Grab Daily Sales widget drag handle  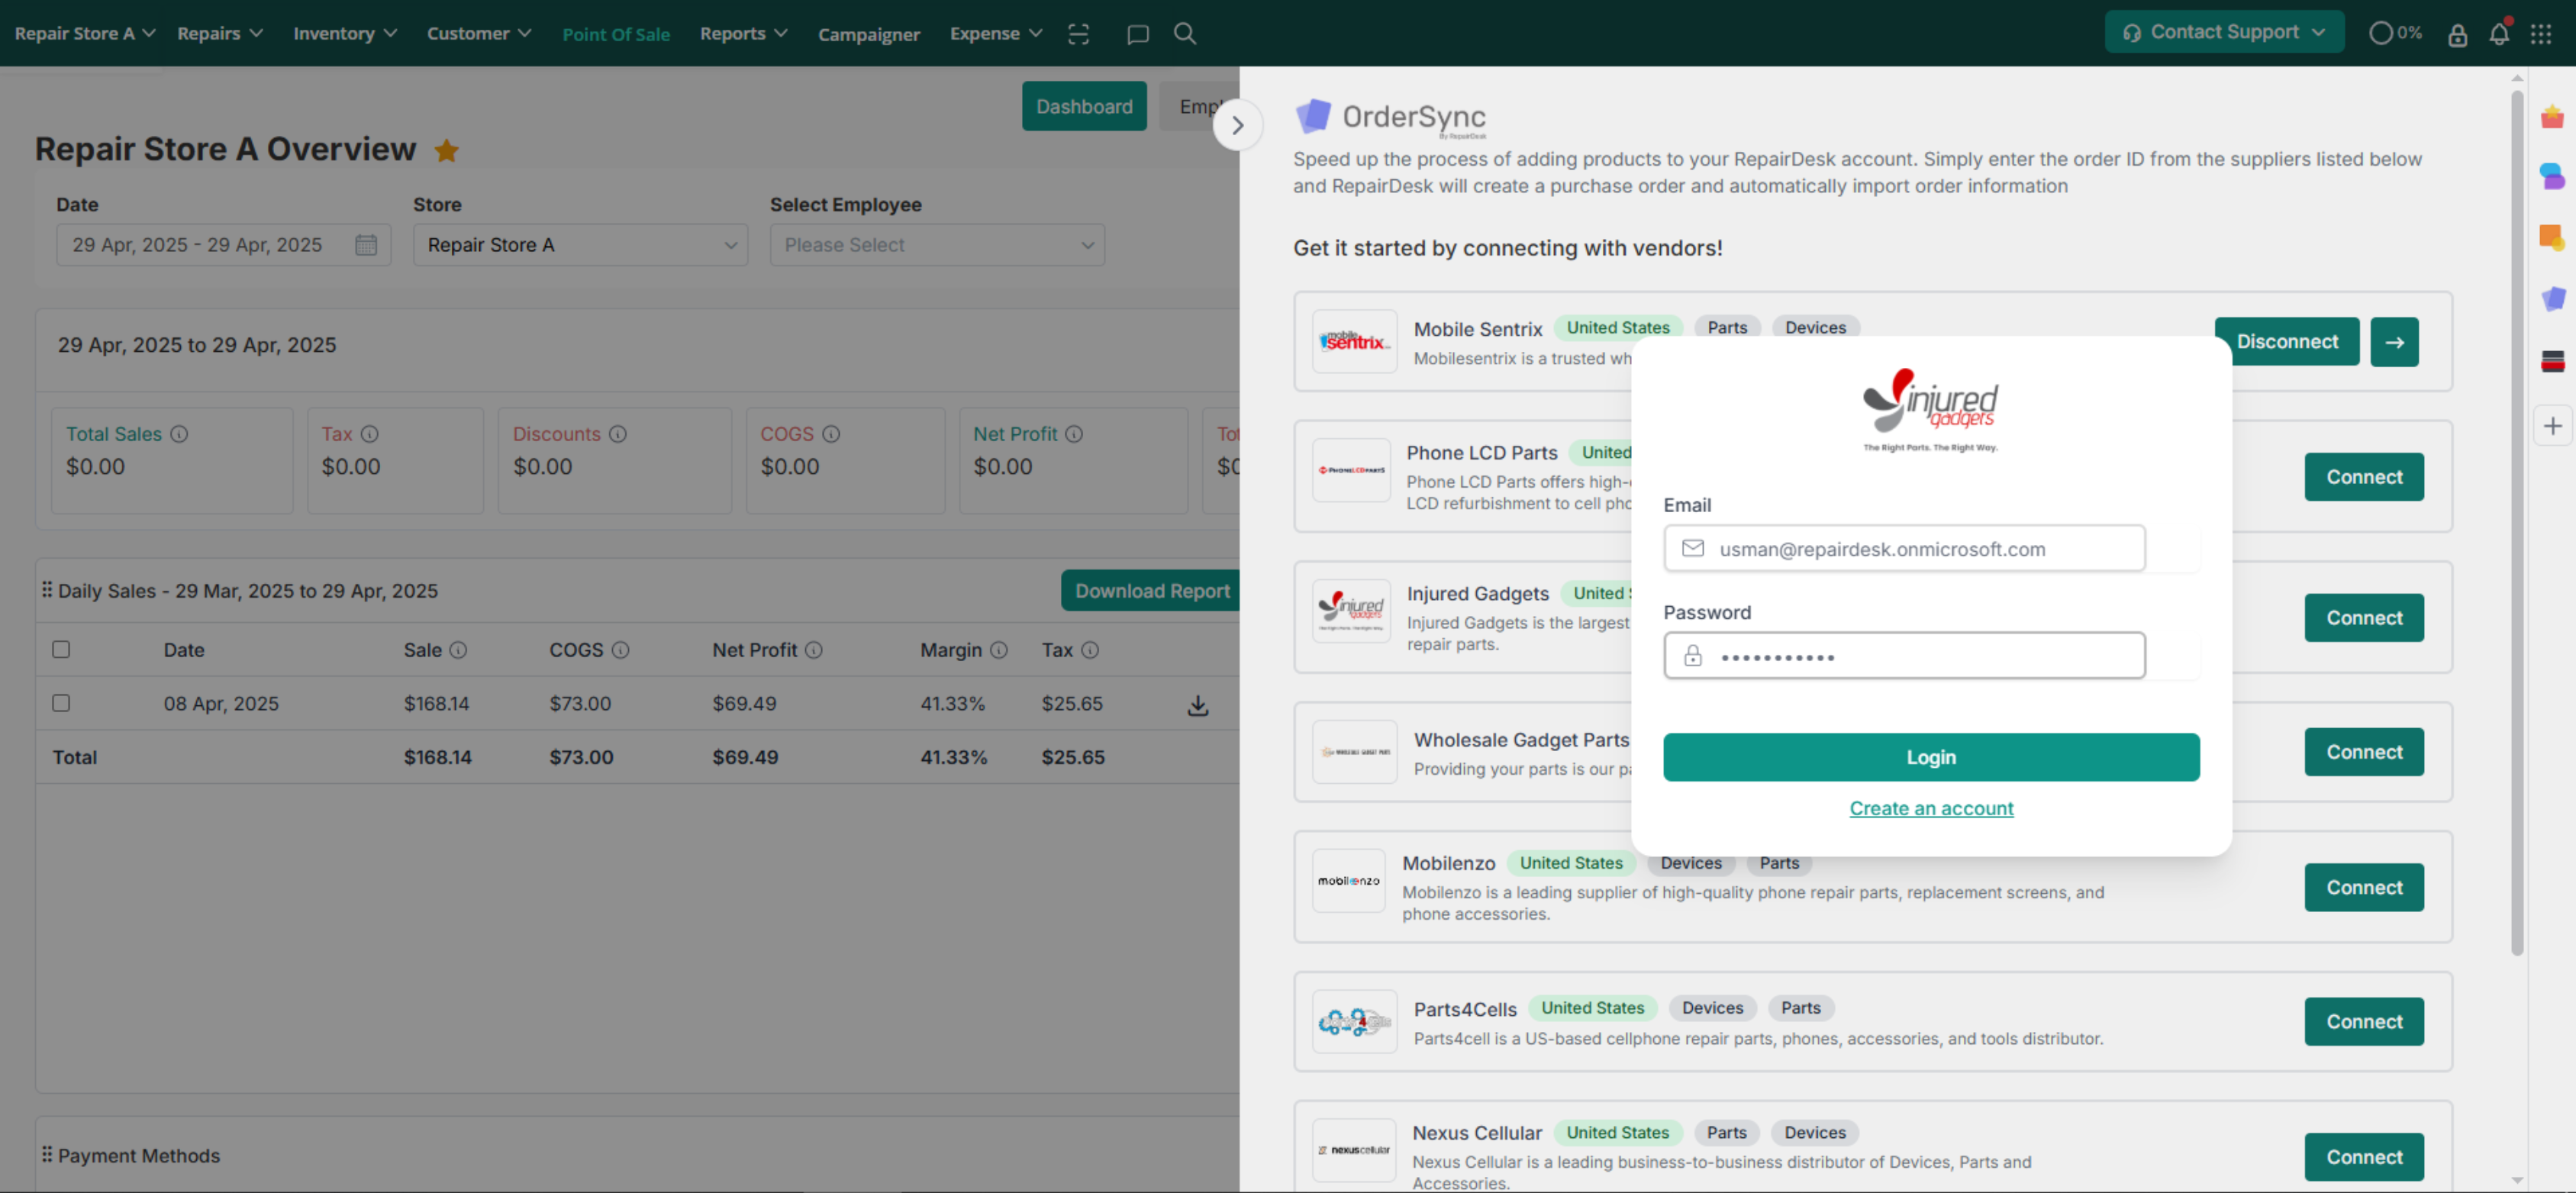point(47,590)
